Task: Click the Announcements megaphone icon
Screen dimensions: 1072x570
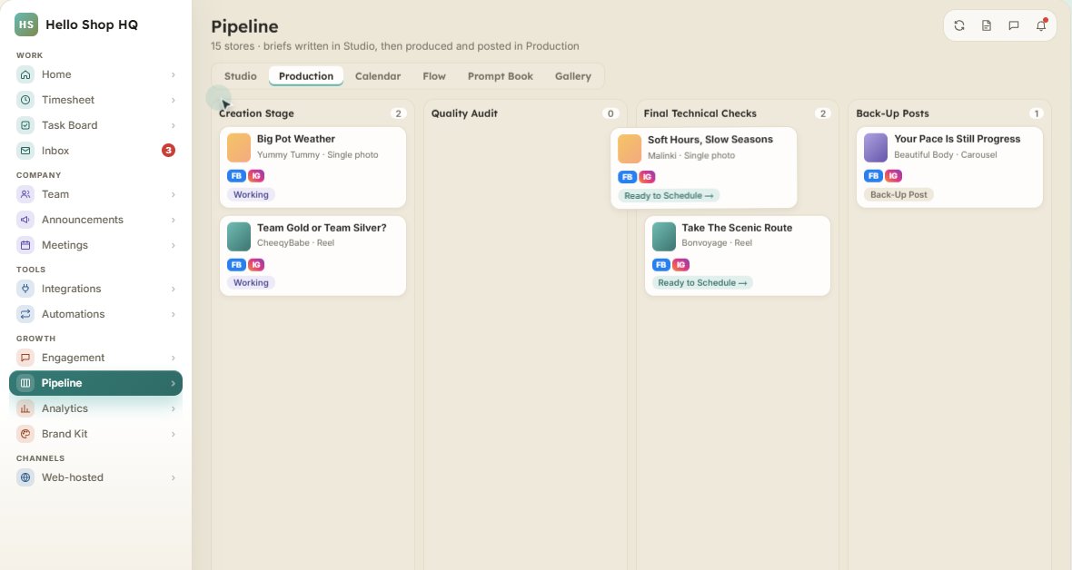Action: coord(25,220)
